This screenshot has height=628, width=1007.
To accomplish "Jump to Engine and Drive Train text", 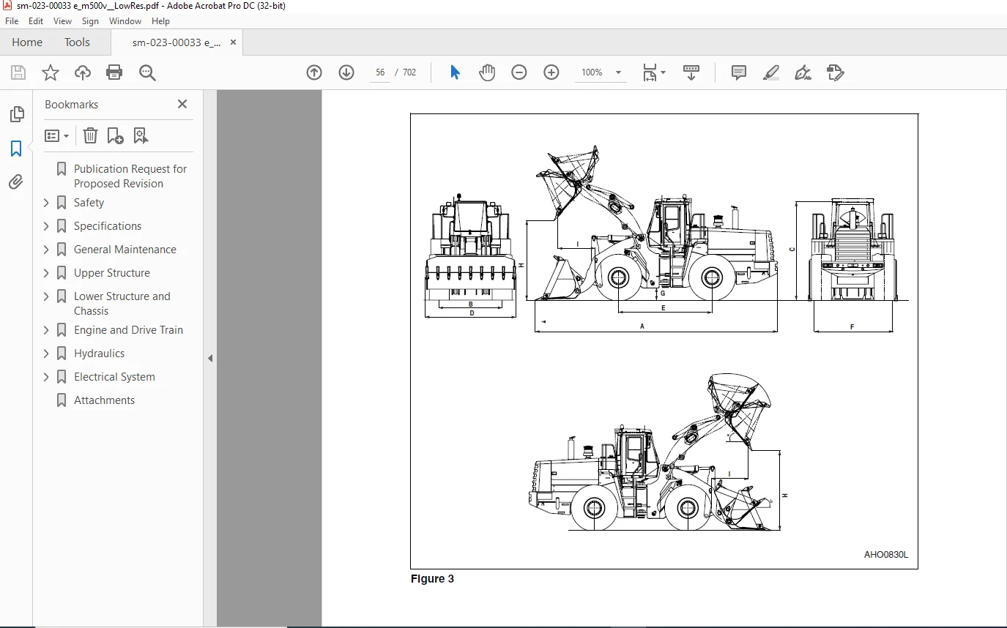I will pos(128,330).
